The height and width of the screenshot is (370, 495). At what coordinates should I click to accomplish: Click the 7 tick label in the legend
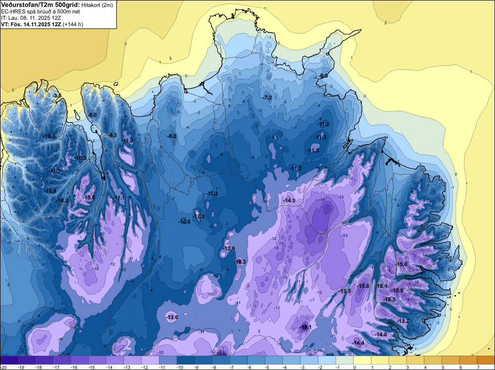(x=479, y=367)
